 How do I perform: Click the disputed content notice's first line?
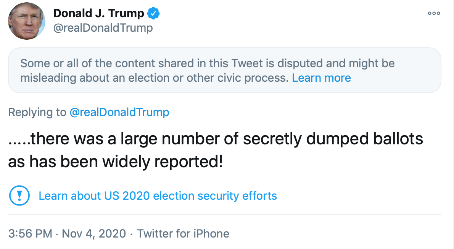pyautogui.click(x=207, y=63)
